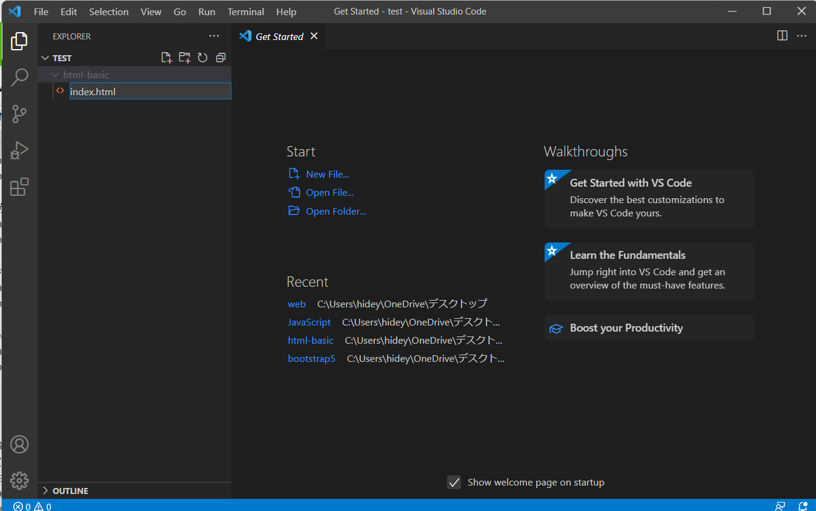The width and height of the screenshot is (816, 511).
Task: Open the Extensions view icon
Action: (x=19, y=187)
